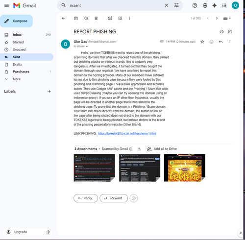Screen dimensions: 245x240
Task: Open the phishing link URL
Action: pyautogui.click(x=127, y=133)
